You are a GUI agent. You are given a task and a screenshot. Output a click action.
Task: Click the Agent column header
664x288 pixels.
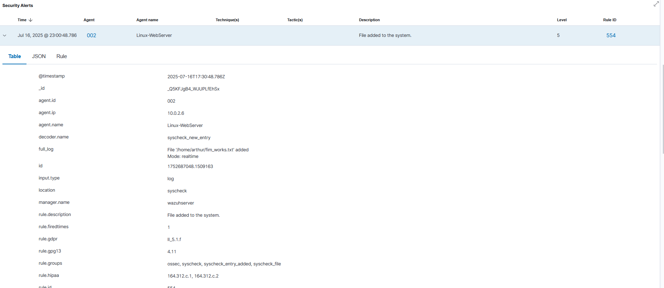[89, 20]
